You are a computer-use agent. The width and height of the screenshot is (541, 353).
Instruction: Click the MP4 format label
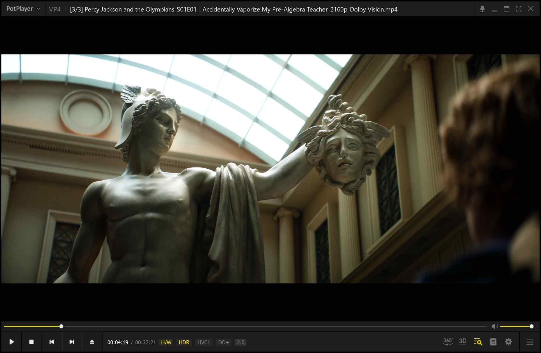coord(54,9)
